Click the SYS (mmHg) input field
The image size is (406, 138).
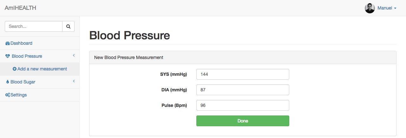[243, 74]
